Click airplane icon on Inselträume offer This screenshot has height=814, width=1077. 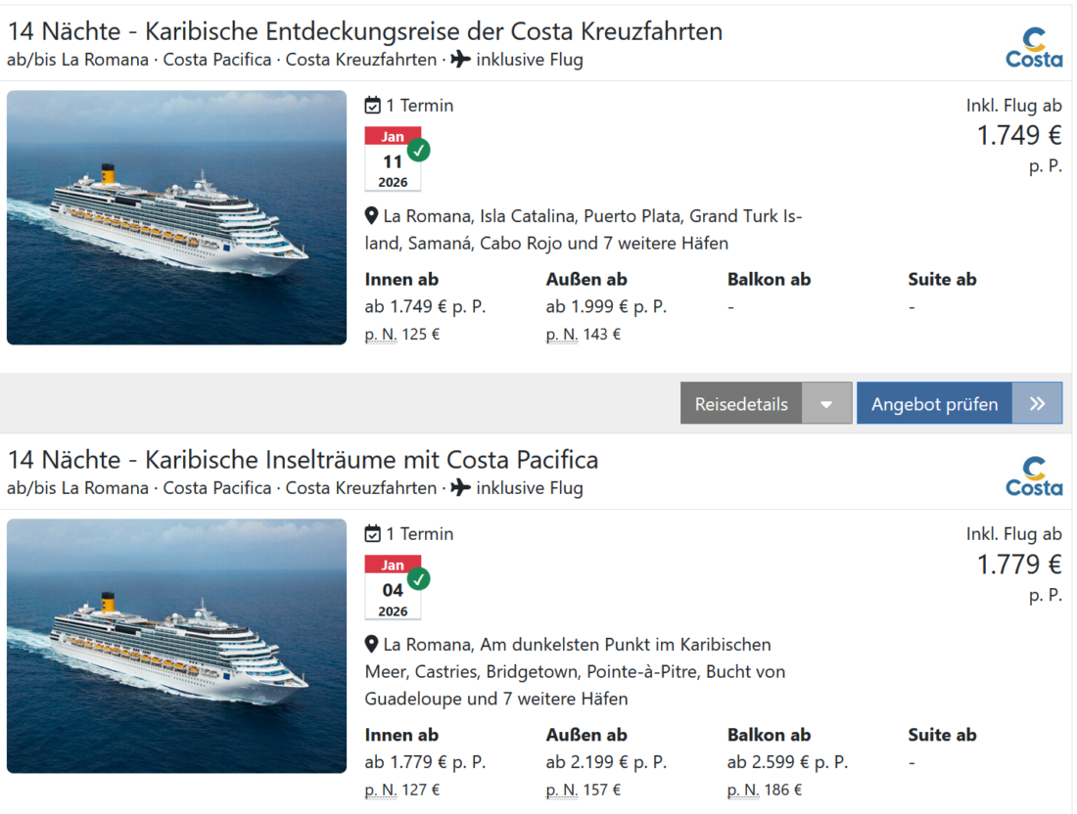[x=461, y=488]
